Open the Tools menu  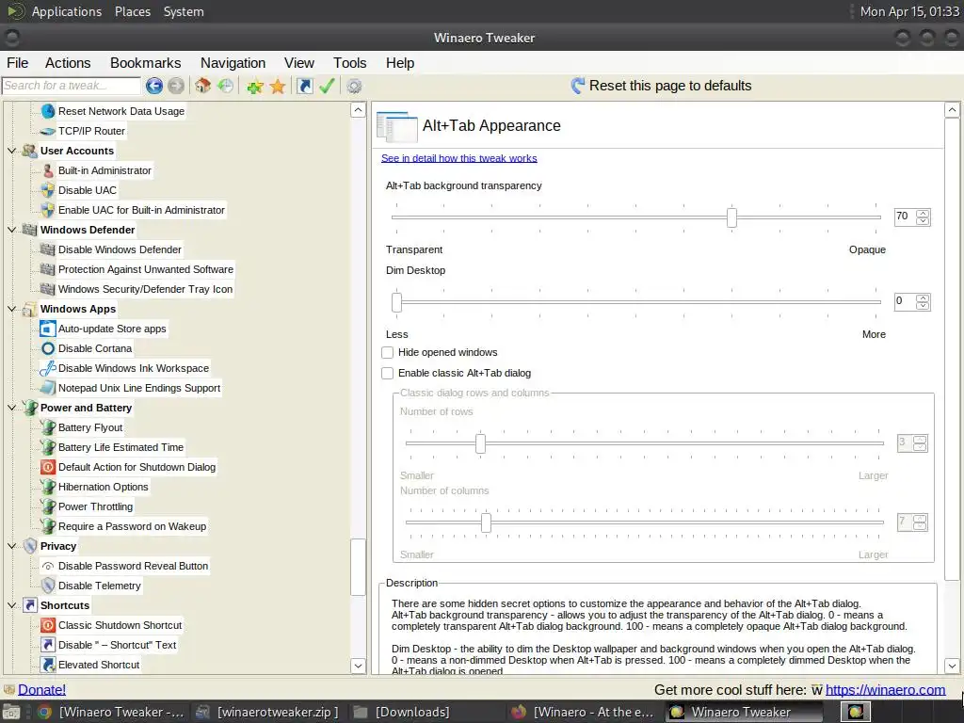(350, 63)
